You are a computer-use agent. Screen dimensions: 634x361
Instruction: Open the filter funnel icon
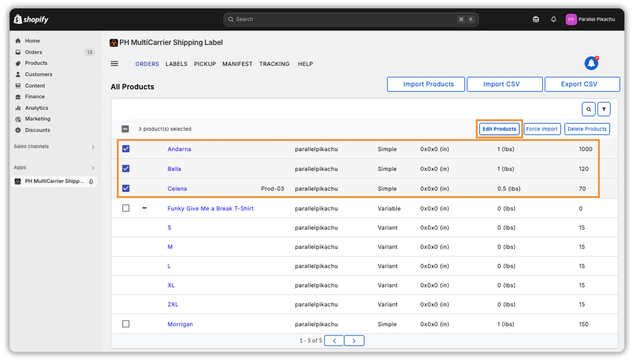tap(604, 109)
